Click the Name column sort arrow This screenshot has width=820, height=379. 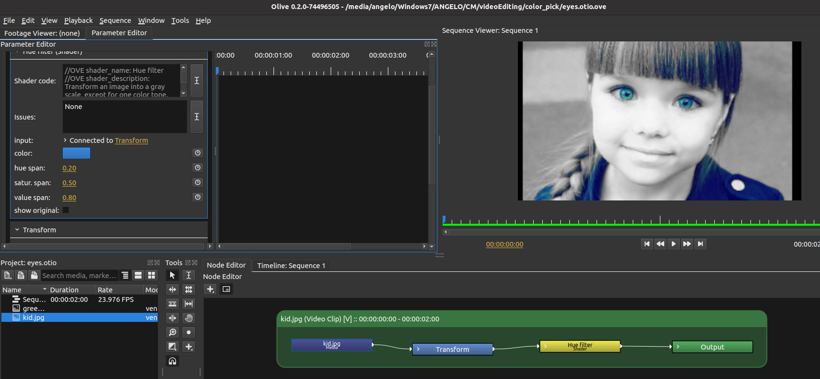tap(45, 289)
